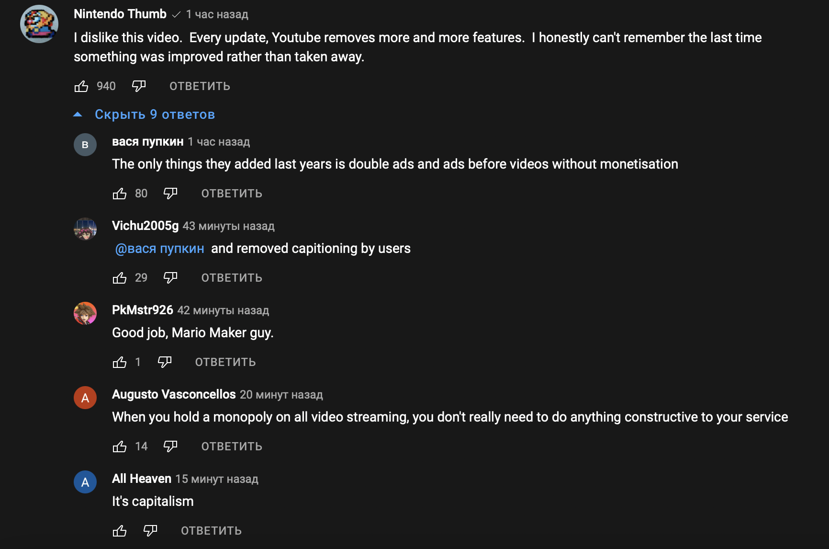Click ОТВЕТИТЬ under All Heaven's reply

211,531
